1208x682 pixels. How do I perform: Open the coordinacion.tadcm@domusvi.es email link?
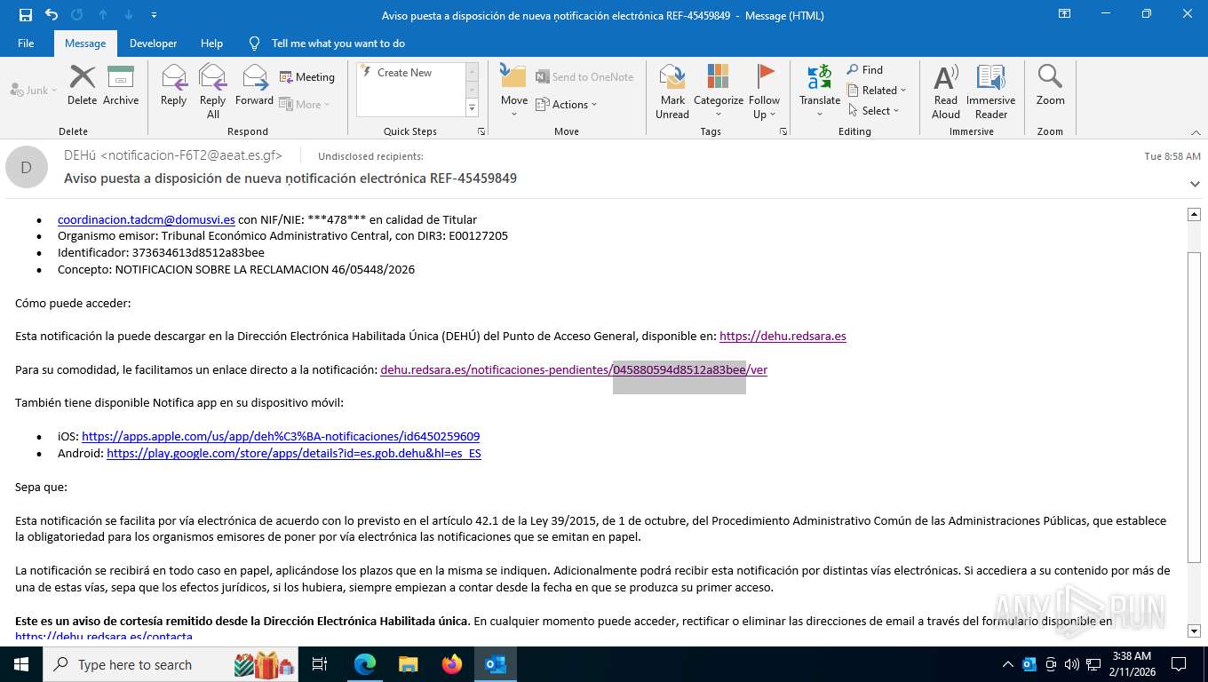147,219
